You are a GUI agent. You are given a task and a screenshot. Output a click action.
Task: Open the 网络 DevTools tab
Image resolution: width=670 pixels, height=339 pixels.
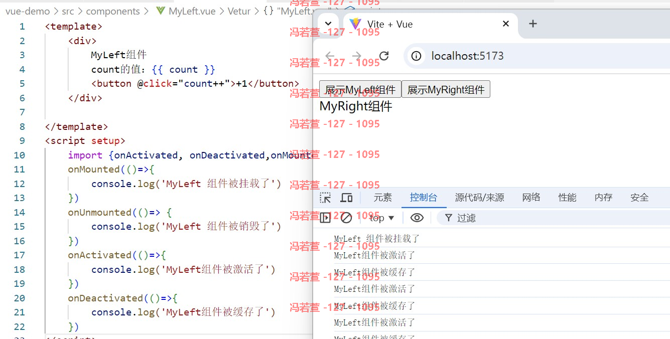pos(531,198)
